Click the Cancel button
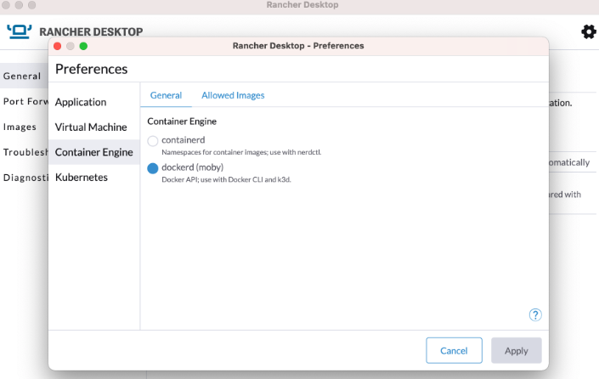599x379 pixels. 454,350
